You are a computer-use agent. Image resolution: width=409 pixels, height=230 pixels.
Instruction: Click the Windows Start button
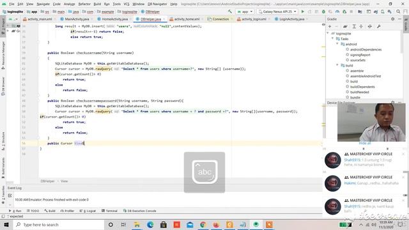pos(6,224)
